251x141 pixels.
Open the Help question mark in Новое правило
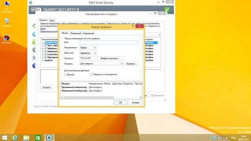click(x=133, y=26)
